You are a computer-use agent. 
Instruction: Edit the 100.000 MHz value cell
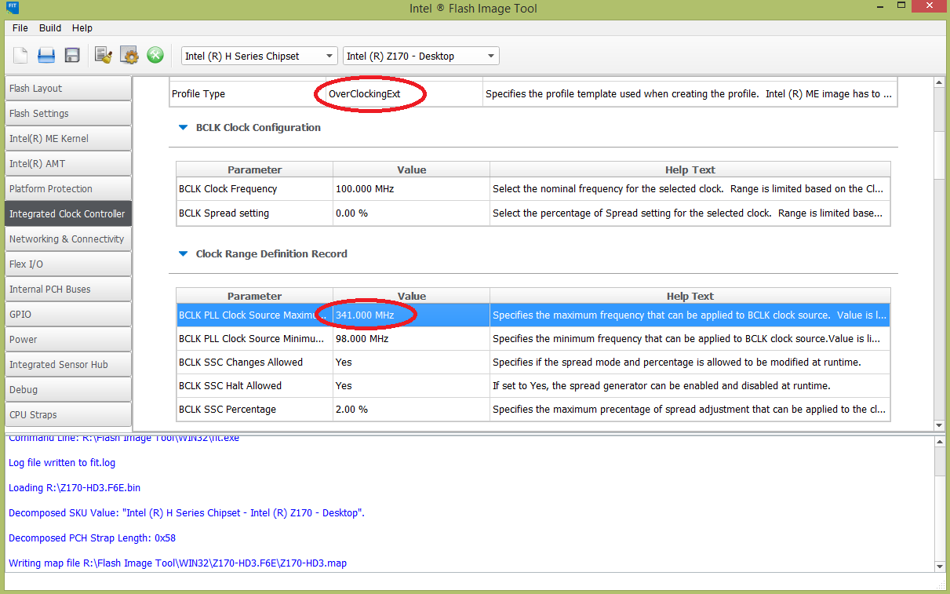[411, 189]
